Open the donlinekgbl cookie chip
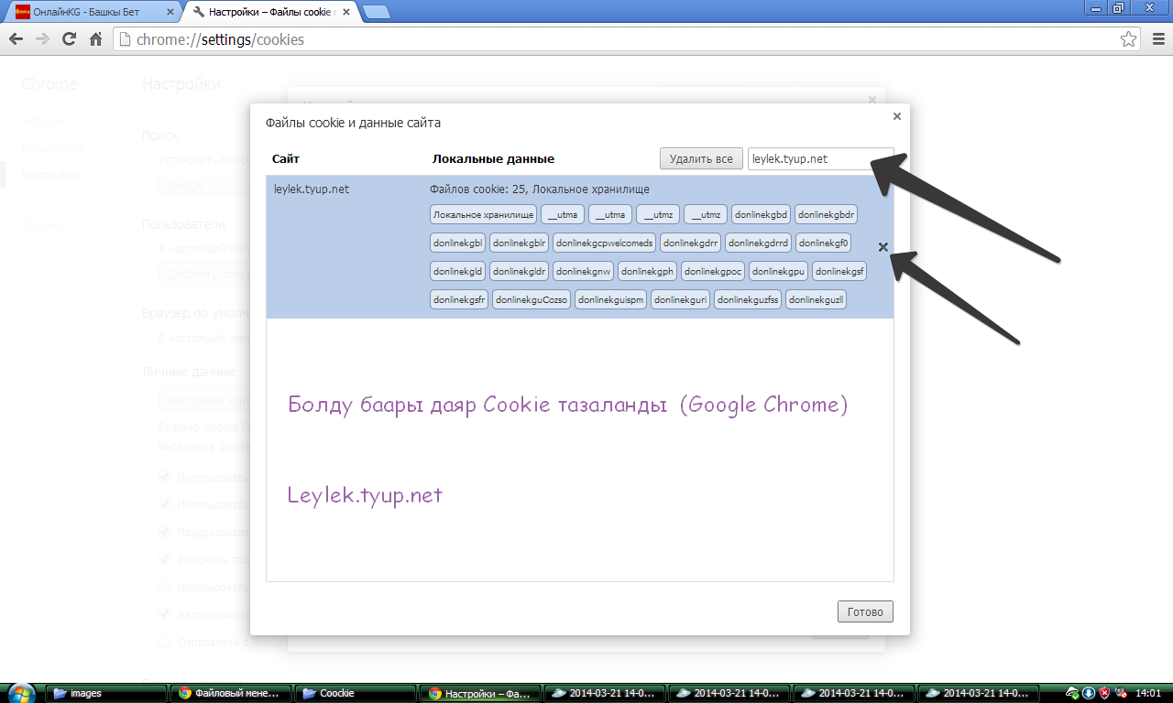The image size is (1173, 703). [x=457, y=243]
